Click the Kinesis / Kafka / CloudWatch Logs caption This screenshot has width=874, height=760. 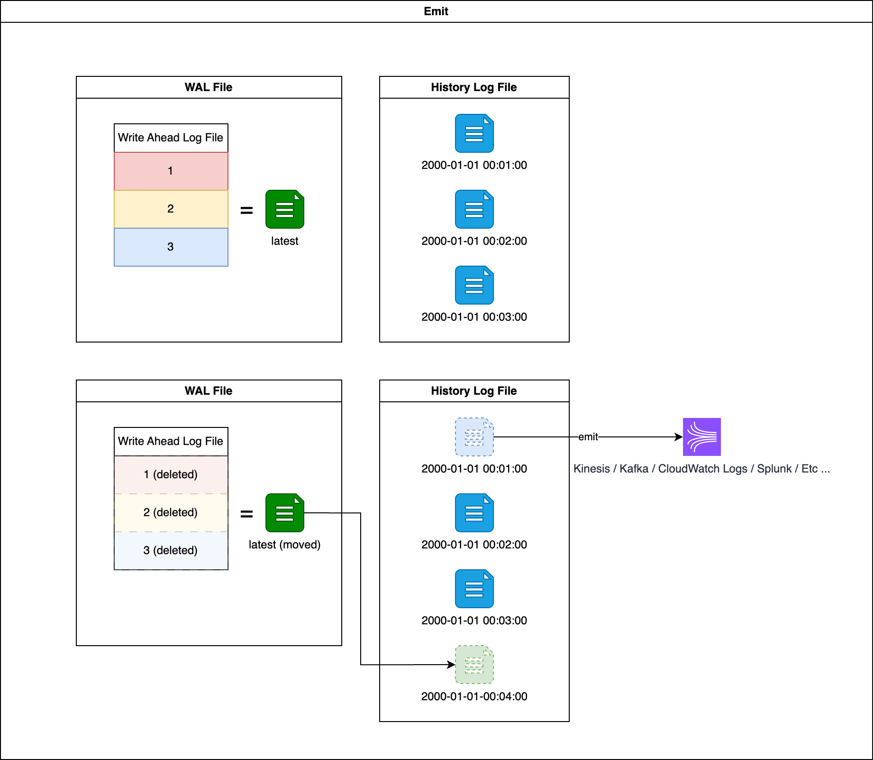pos(701,469)
